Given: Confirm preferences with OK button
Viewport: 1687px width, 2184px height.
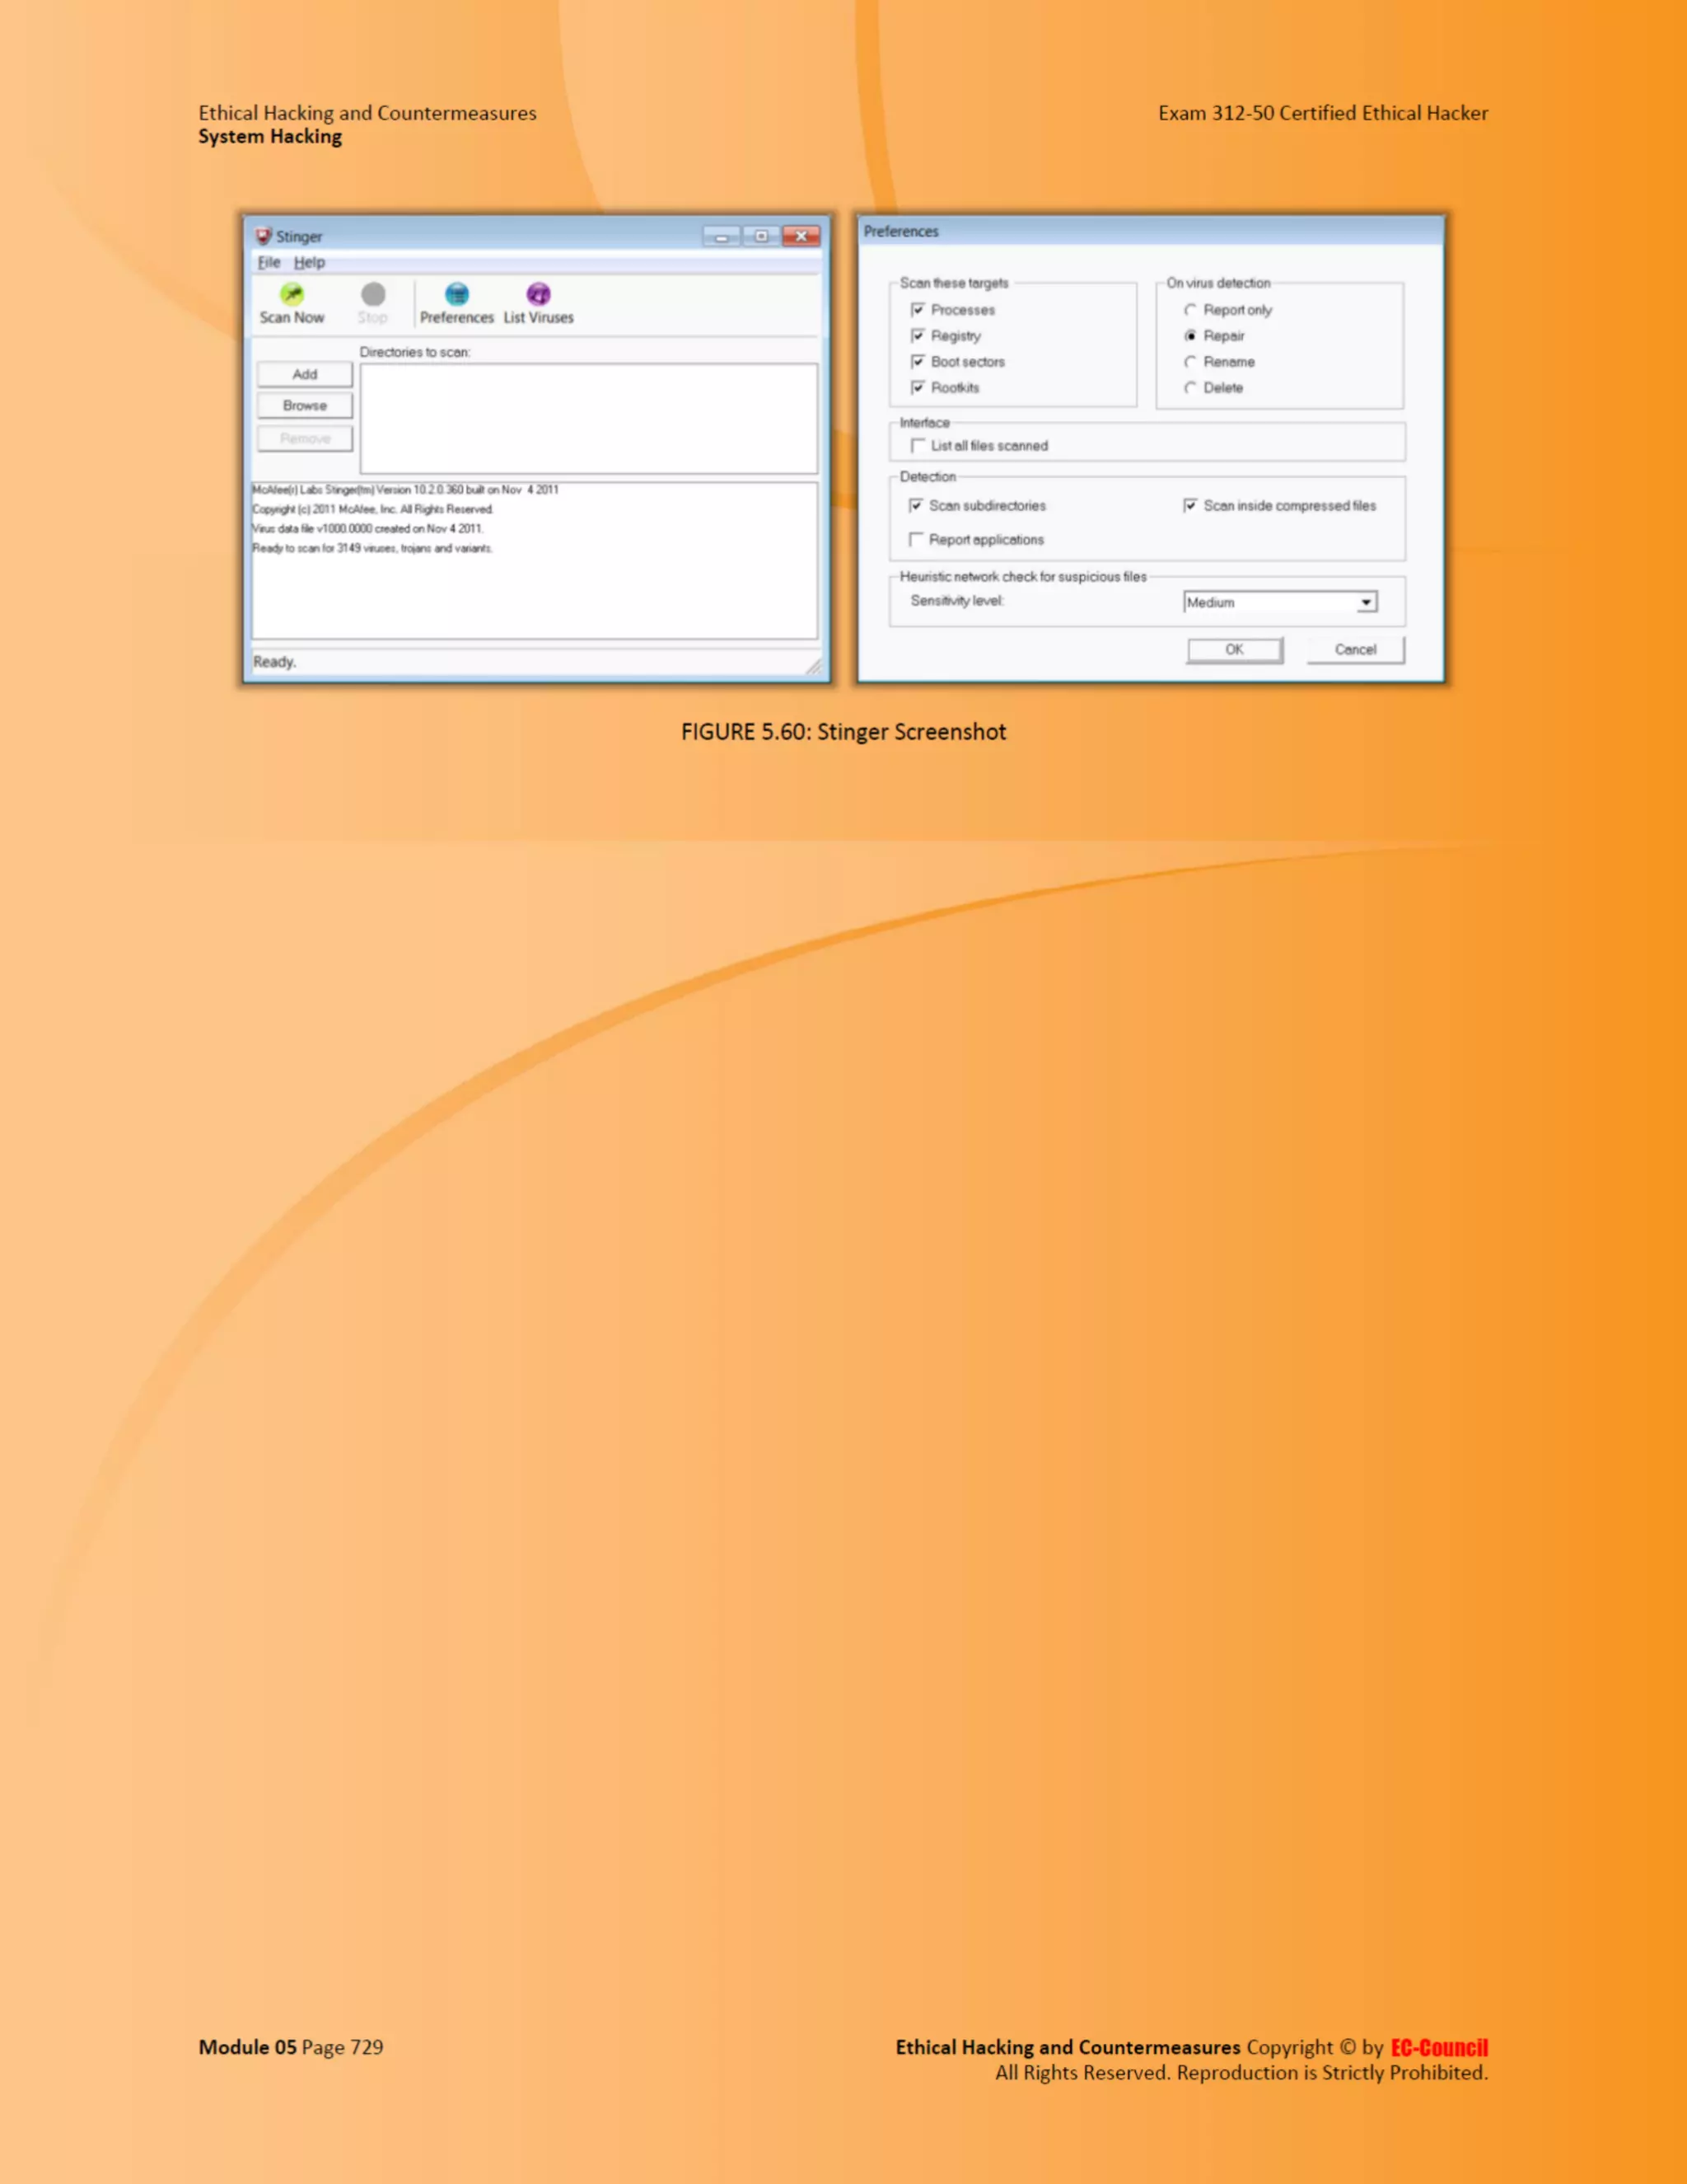Looking at the screenshot, I should pyautogui.click(x=1234, y=650).
